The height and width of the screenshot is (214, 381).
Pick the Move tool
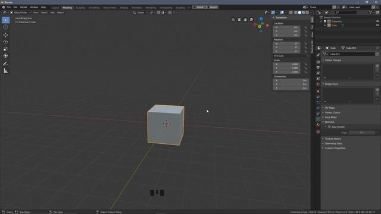[5, 35]
